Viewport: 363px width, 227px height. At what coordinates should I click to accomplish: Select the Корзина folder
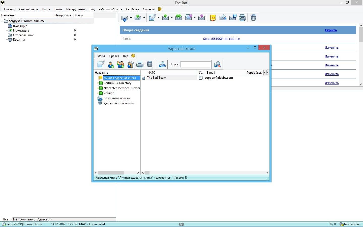pyautogui.click(x=19, y=40)
